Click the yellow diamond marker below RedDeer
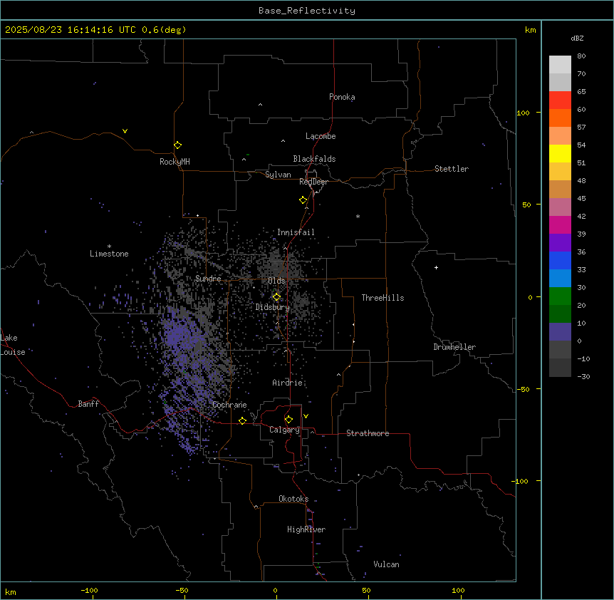 [x=303, y=200]
